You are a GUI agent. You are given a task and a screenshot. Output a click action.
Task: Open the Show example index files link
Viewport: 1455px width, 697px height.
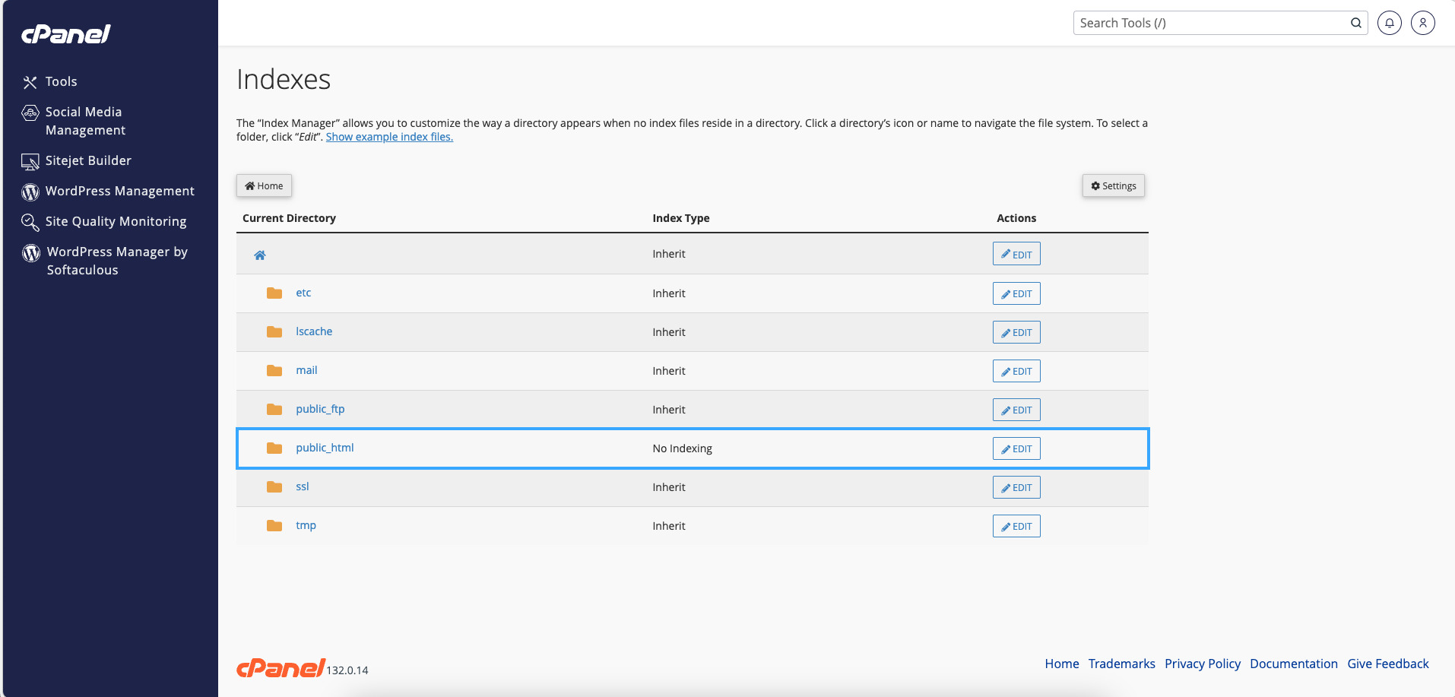click(x=389, y=137)
